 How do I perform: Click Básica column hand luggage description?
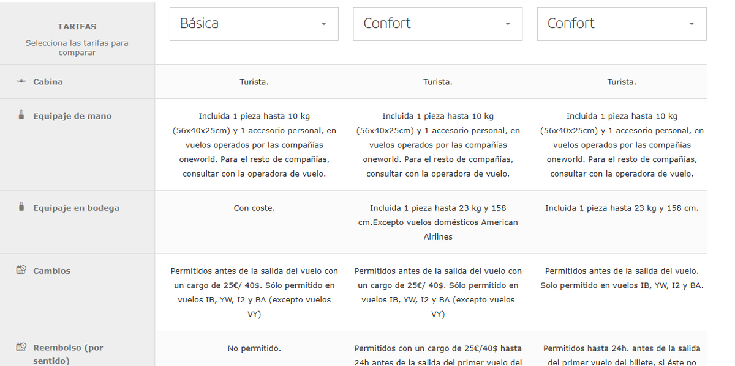(254, 145)
